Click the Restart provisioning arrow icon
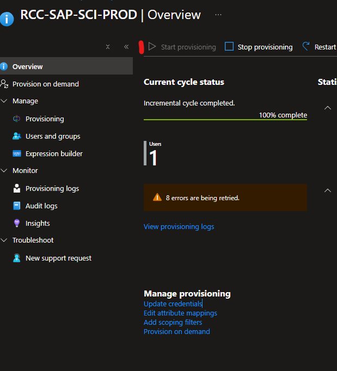337x371 pixels. [x=306, y=46]
